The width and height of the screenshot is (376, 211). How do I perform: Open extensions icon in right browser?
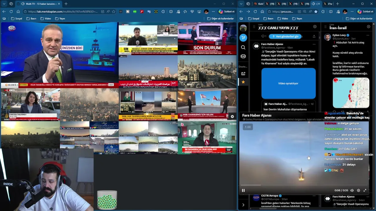tap(323, 11)
